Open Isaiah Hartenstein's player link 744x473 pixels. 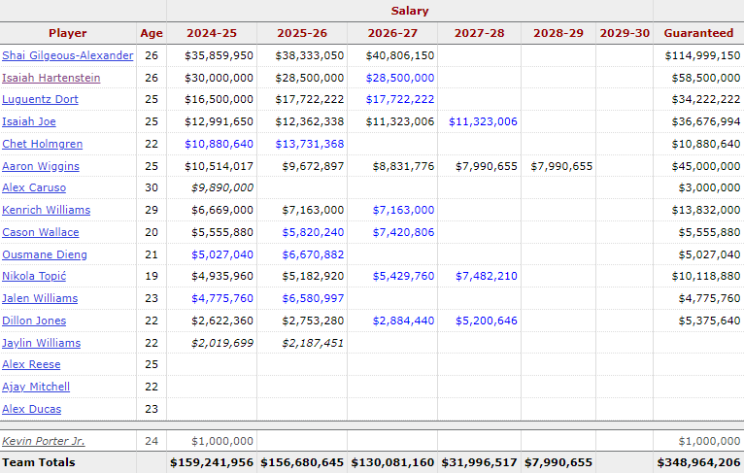click(51, 78)
